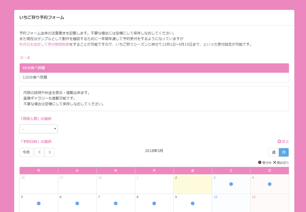Choose the 120分食べ放題 course
The image size is (306, 212).
(x=154, y=77)
